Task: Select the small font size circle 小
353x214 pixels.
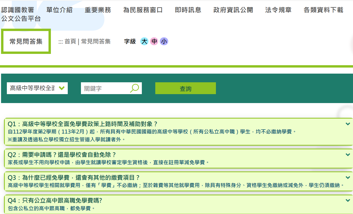Action: 164,41
